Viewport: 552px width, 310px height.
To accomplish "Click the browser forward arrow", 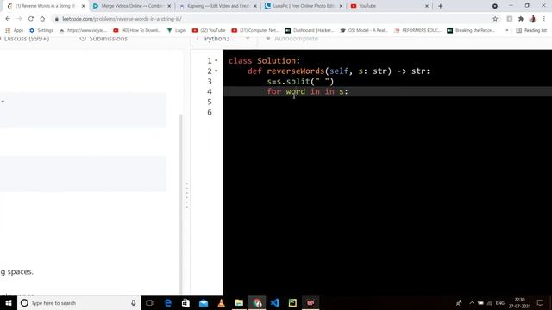I will click(x=19, y=19).
